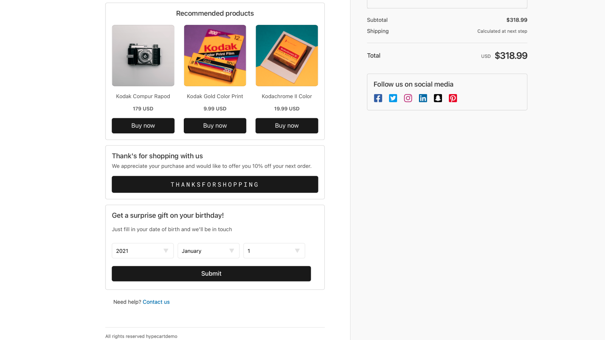605x340 pixels.
Task: Submit your date of birth
Action: coord(211,274)
